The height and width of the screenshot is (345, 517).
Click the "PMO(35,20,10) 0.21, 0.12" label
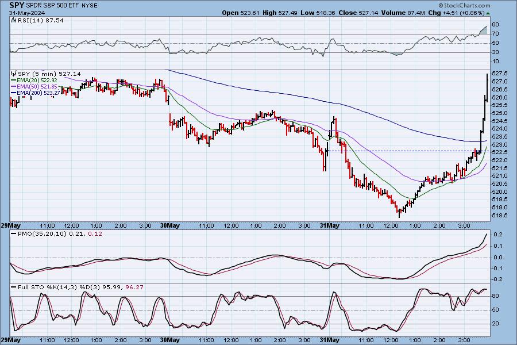pos(60,233)
